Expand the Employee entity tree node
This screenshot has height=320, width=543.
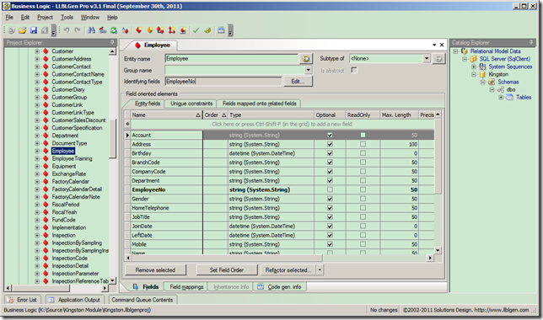(x=37, y=151)
